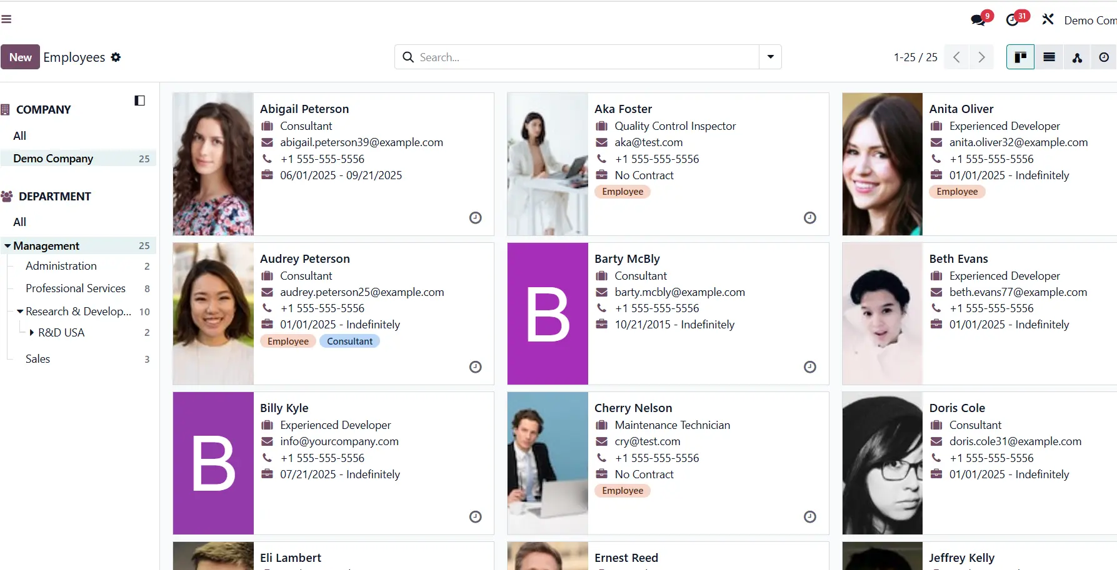Open Doris Cole's photo

point(883,463)
